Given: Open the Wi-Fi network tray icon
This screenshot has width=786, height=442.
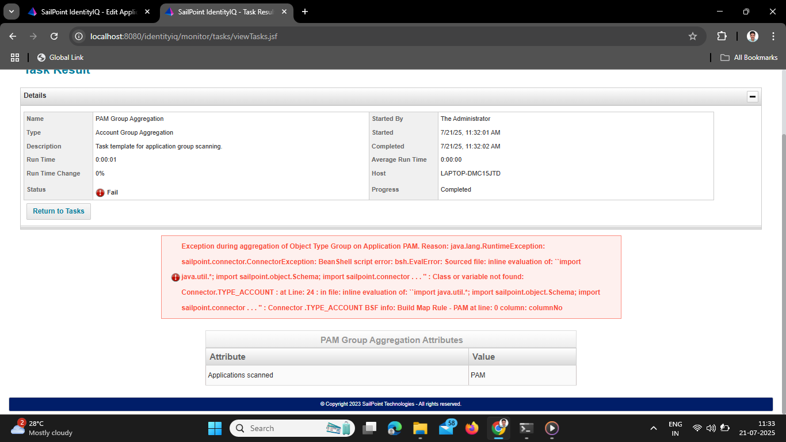Looking at the screenshot, I should pyautogui.click(x=697, y=428).
